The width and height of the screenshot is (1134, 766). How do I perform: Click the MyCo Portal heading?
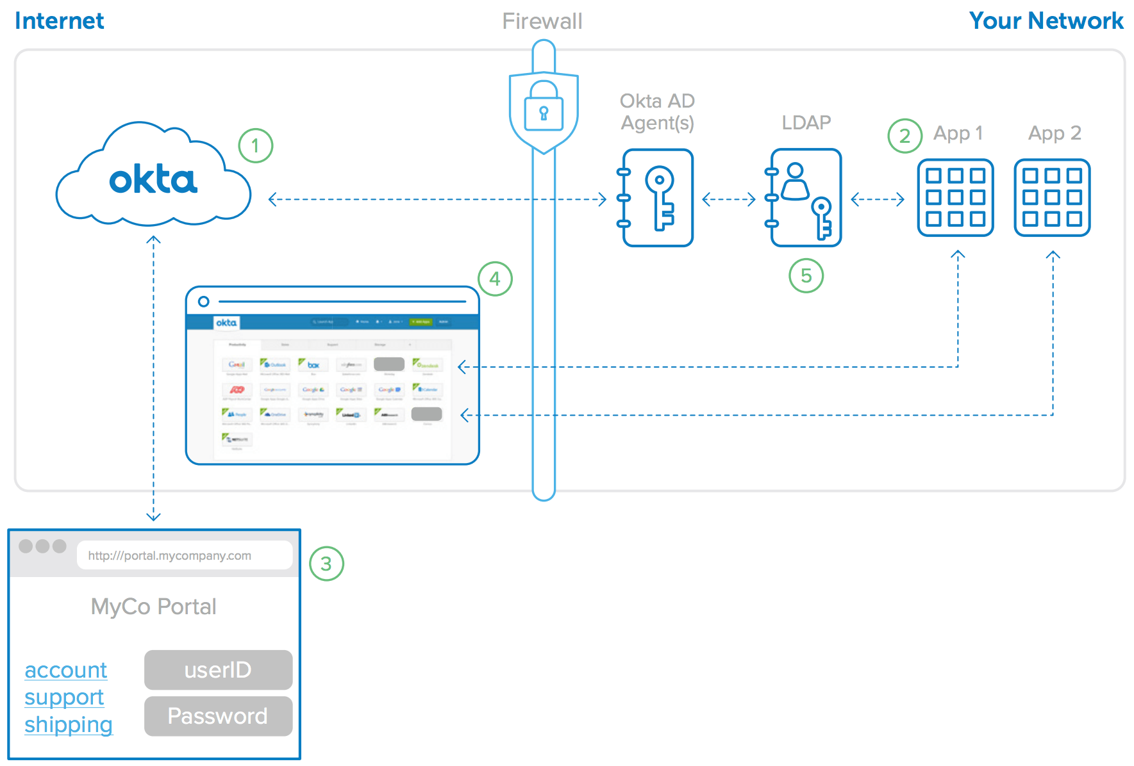click(153, 607)
